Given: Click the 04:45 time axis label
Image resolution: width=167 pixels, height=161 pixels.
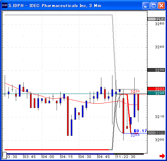Looking at the screenshot, I should coord(104,157).
